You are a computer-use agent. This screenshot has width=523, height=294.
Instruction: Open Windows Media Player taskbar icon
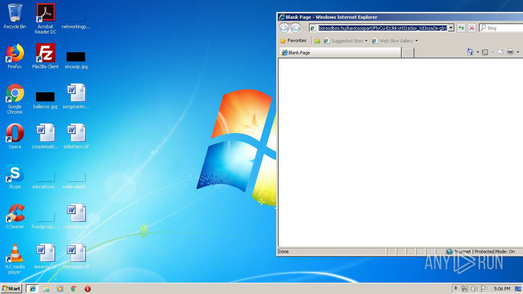pos(60,289)
